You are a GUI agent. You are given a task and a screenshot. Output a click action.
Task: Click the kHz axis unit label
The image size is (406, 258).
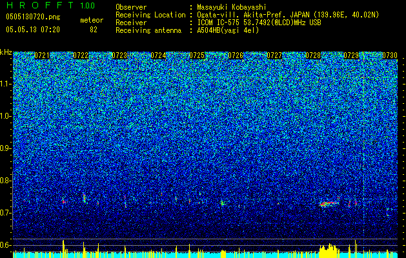pos(6,52)
